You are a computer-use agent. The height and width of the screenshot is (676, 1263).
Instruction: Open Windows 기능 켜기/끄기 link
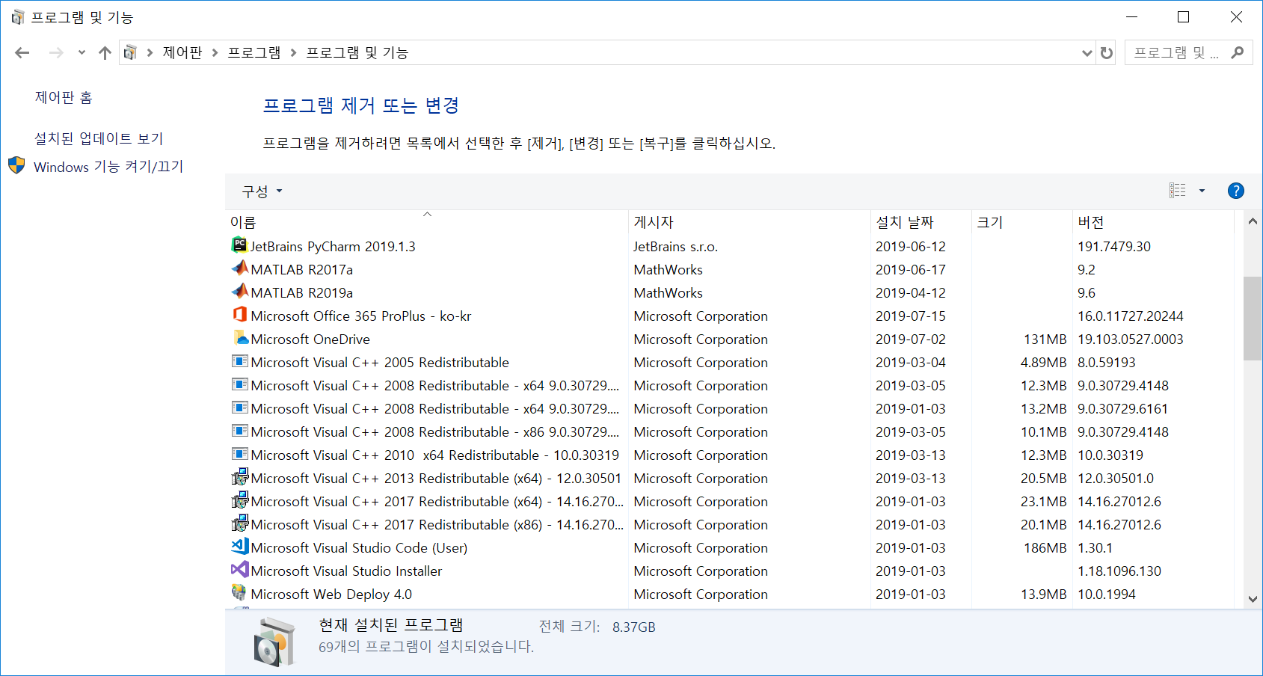coord(108,166)
